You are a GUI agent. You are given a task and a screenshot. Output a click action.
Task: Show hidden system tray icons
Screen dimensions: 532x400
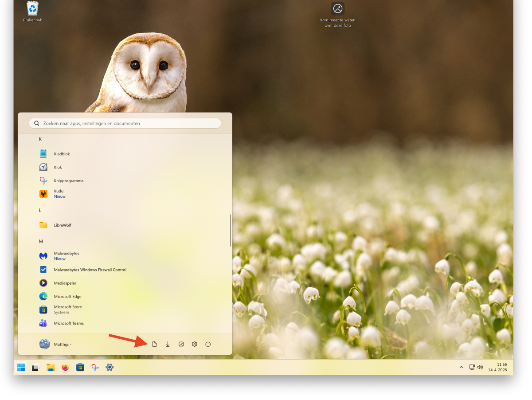461,367
